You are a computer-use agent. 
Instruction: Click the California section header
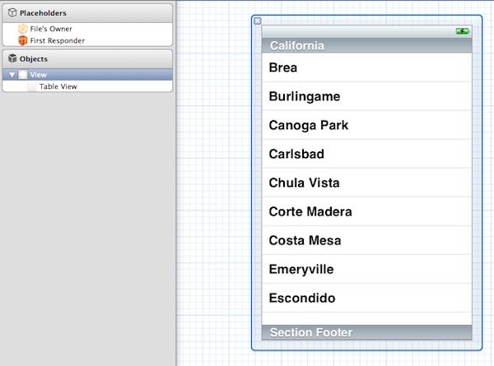366,46
